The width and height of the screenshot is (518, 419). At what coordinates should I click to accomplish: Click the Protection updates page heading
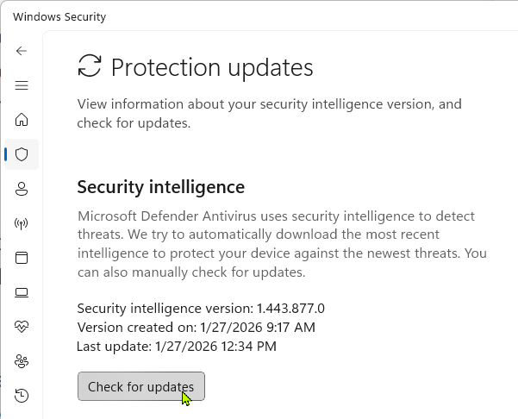click(x=212, y=67)
